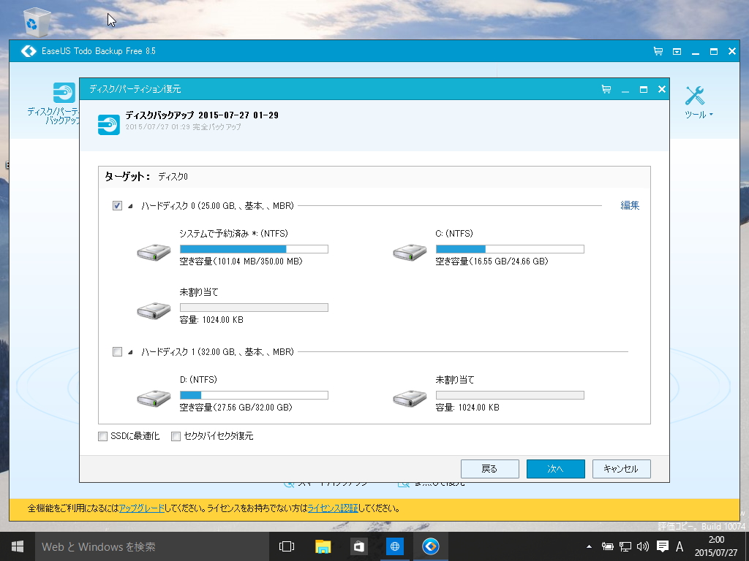Click the Web と Windows を検索 search box
The image size is (749, 561).
point(151,546)
